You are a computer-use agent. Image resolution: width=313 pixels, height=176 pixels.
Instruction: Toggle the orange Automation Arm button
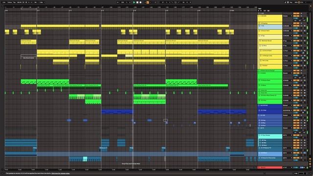(148, 2)
